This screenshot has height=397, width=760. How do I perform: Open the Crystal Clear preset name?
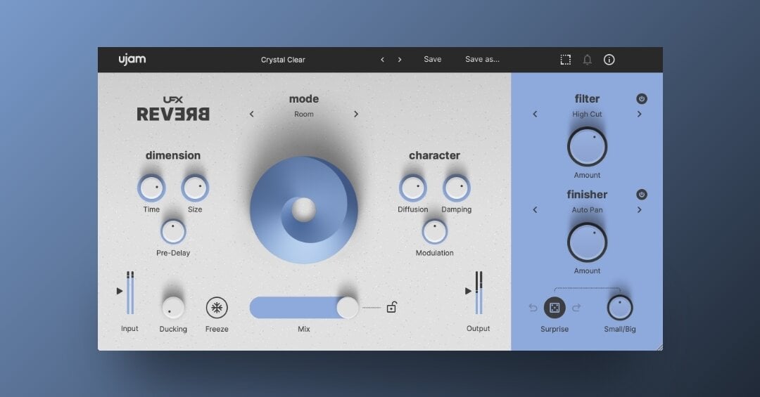[x=283, y=60]
